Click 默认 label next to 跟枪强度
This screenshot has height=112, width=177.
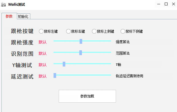pyautogui.click(x=43, y=42)
